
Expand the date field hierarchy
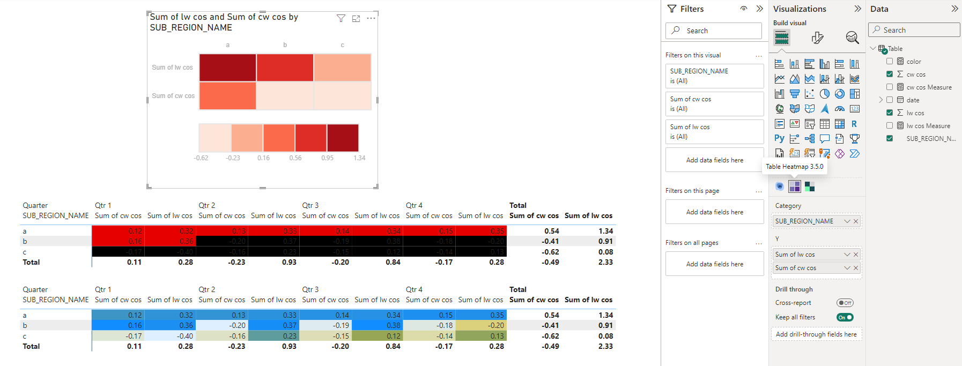(x=880, y=100)
